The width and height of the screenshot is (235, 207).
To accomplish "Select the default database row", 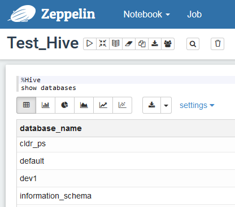I will point(126,161).
